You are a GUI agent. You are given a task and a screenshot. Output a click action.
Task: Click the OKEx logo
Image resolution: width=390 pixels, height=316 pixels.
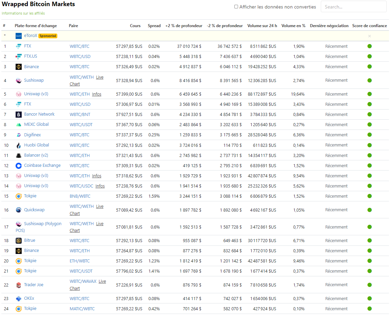tap(18, 299)
